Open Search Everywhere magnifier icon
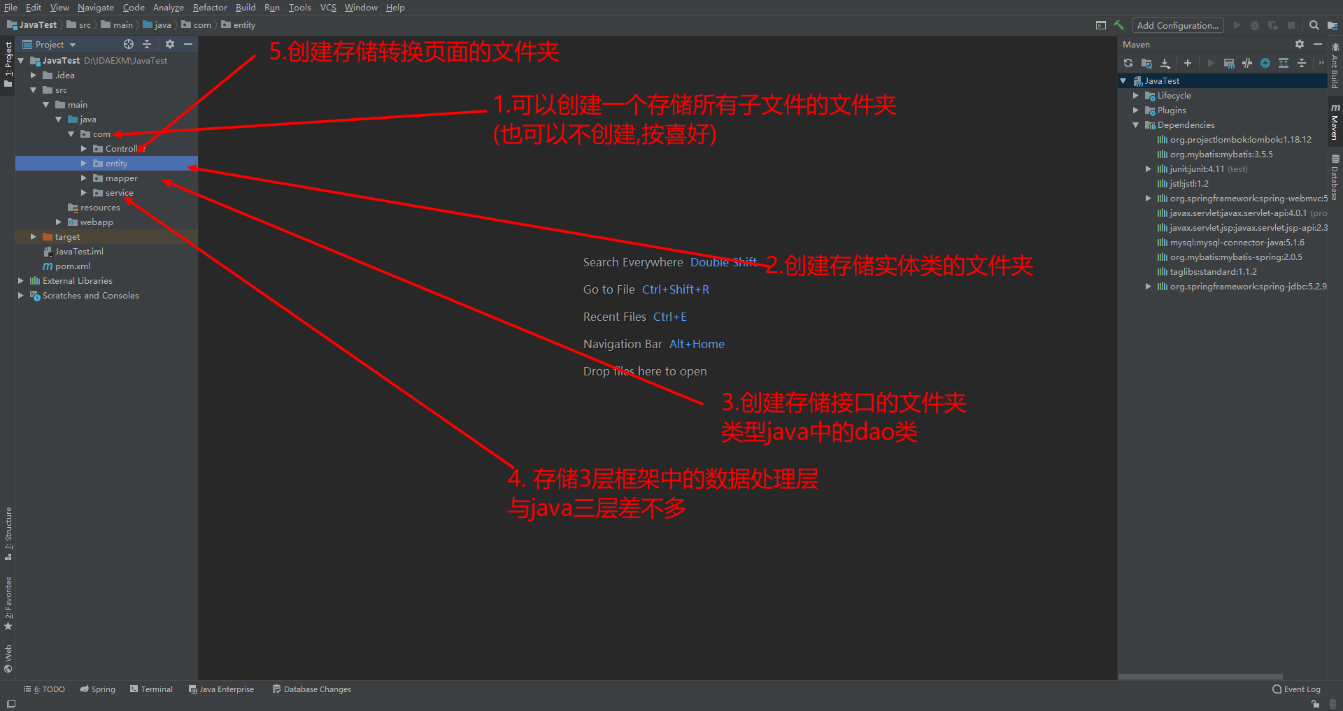The image size is (1343, 711). coord(1314,25)
